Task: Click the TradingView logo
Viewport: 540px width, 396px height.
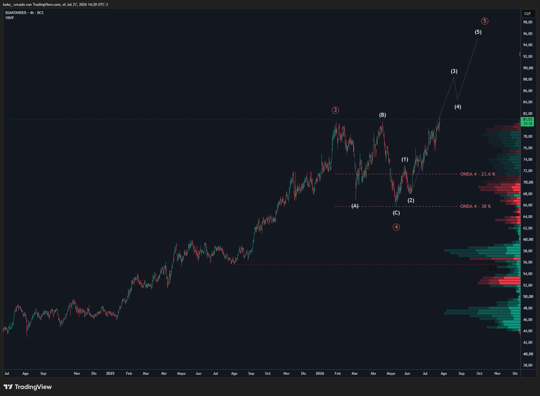Action: [27, 387]
